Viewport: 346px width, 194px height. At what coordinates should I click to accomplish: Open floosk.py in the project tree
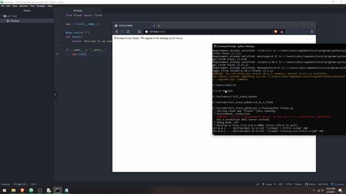(x=15, y=21)
